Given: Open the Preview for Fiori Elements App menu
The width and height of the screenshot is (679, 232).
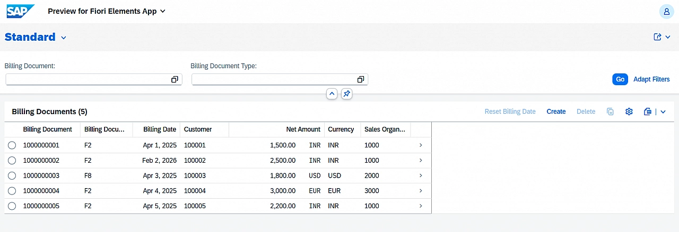Looking at the screenshot, I should pos(107,11).
